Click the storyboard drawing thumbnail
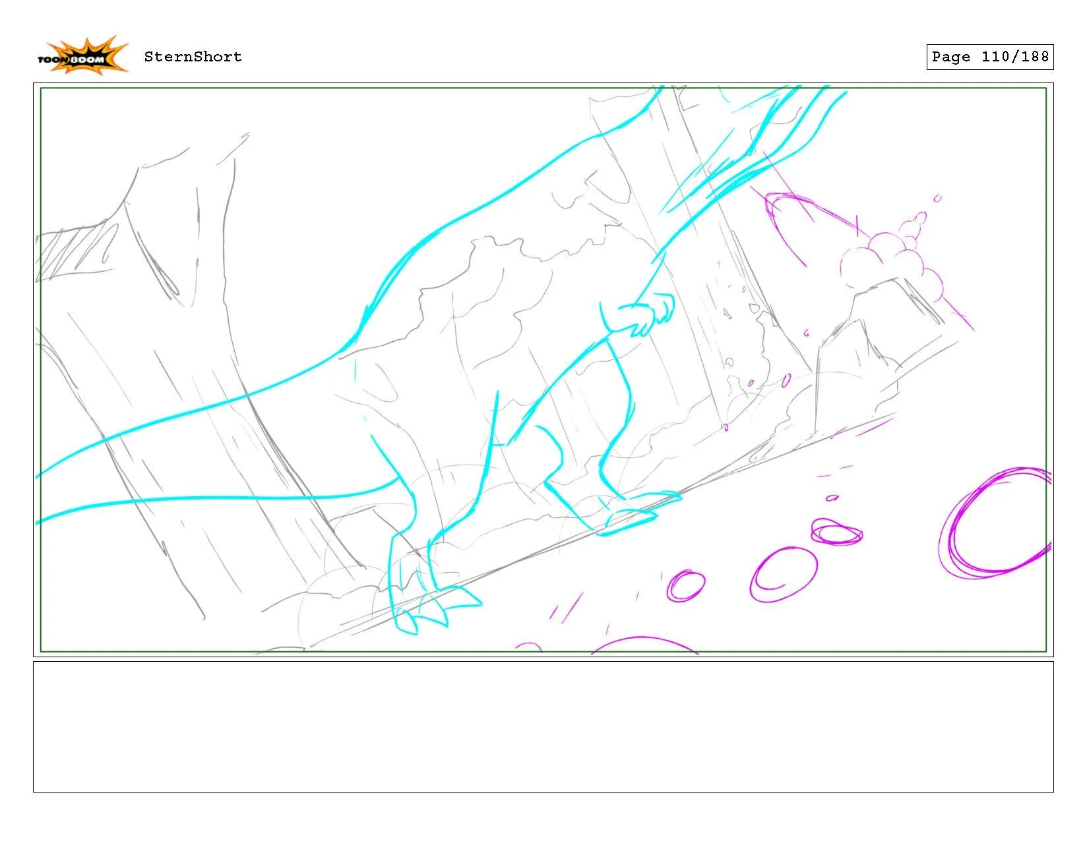 point(543,368)
